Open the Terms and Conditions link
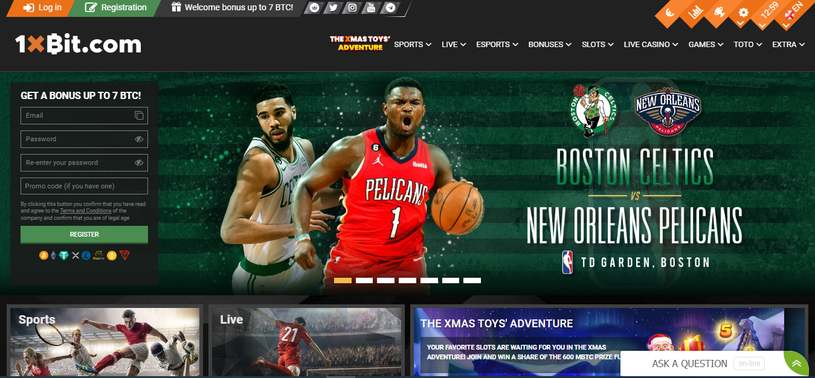This screenshot has height=378, width=815. [x=85, y=211]
